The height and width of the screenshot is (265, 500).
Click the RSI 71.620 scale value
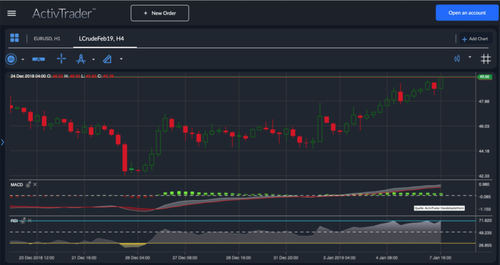[485, 221]
